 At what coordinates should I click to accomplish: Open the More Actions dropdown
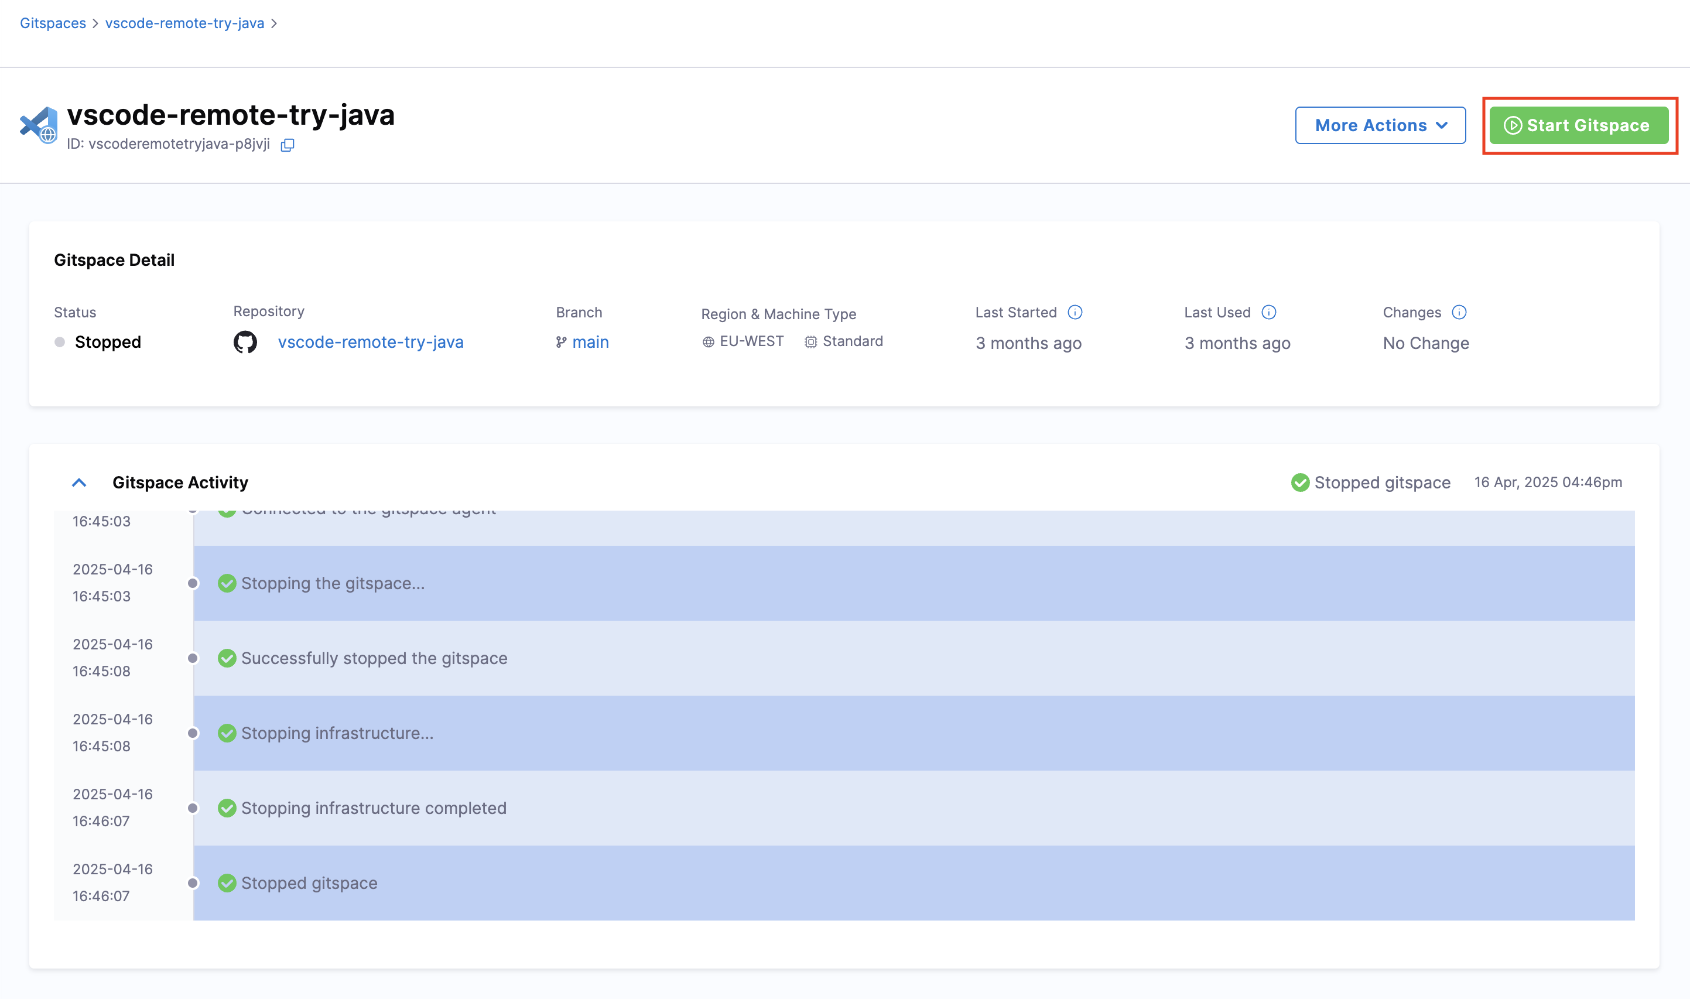pyautogui.click(x=1380, y=125)
